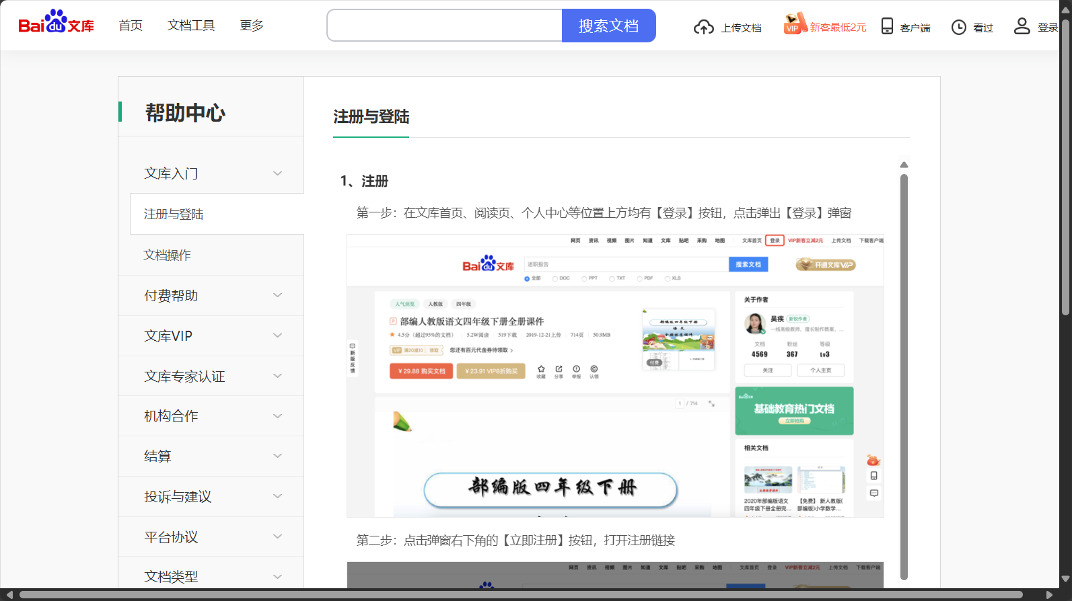Click the second tutorial screenshot image
The height and width of the screenshot is (601, 1072).
tap(615, 575)
